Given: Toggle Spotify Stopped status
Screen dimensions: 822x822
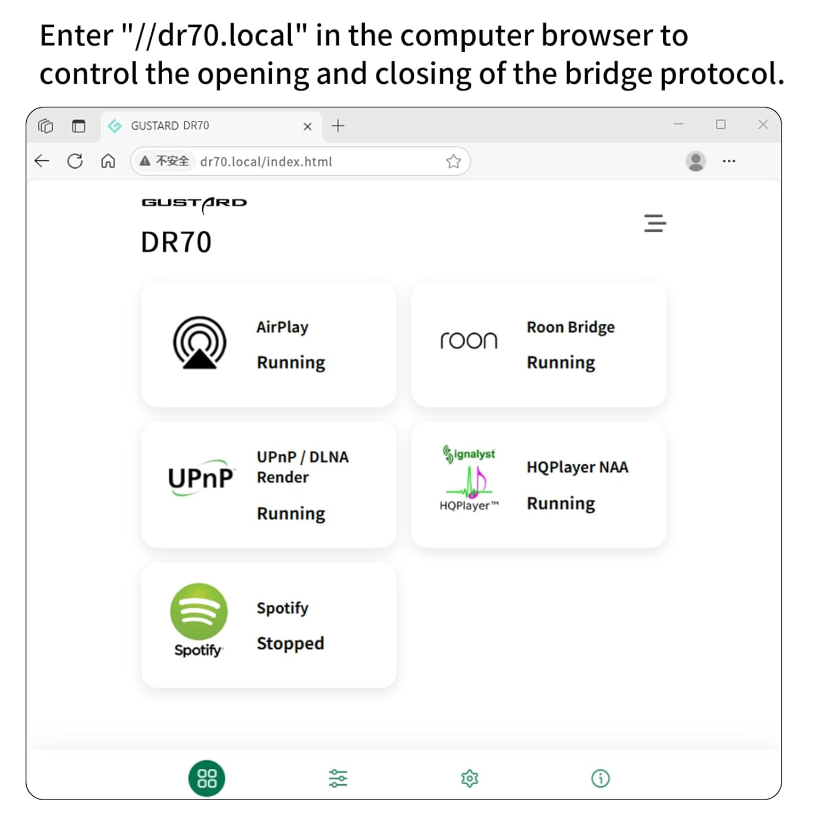Looking at the screenshot, I should (290, 643).
